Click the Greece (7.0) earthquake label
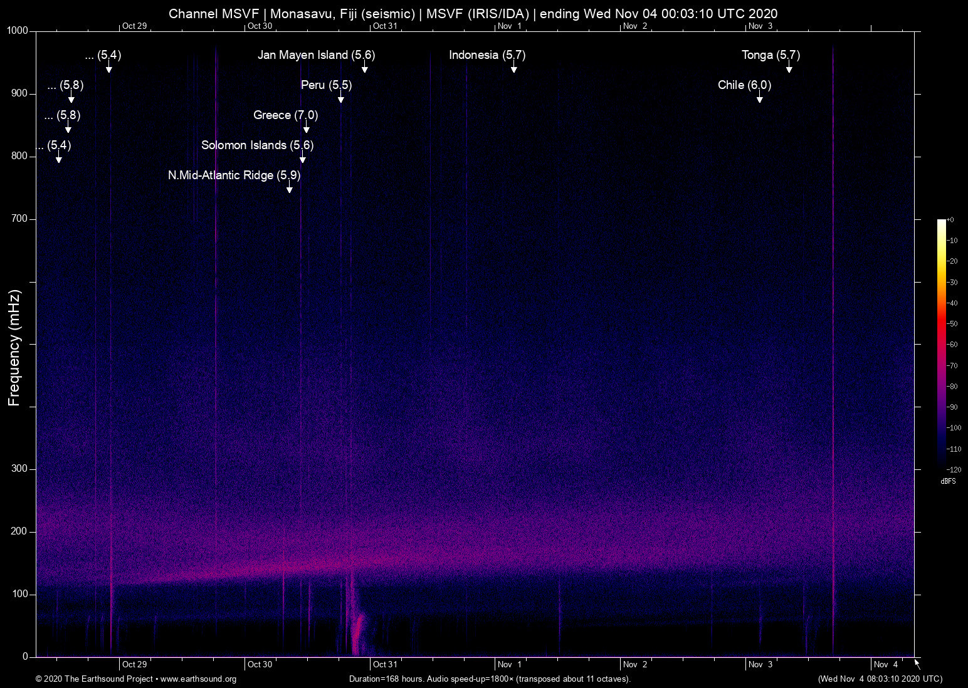 point(285,115)
